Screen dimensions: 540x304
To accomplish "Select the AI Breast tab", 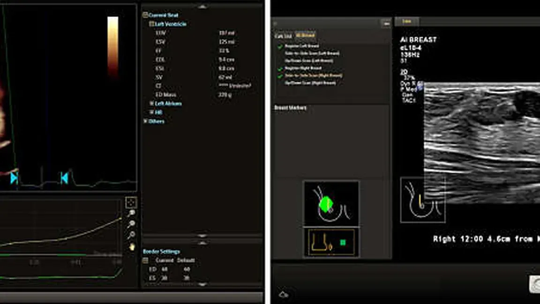I will 305,36.
